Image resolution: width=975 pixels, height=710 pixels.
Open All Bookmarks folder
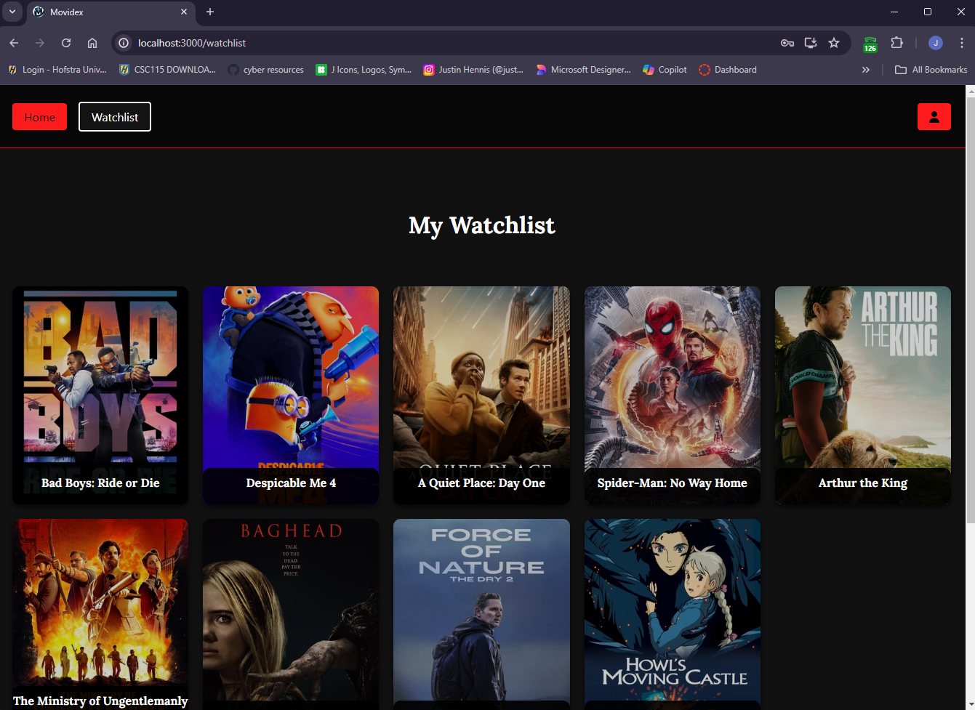point(931,70)
